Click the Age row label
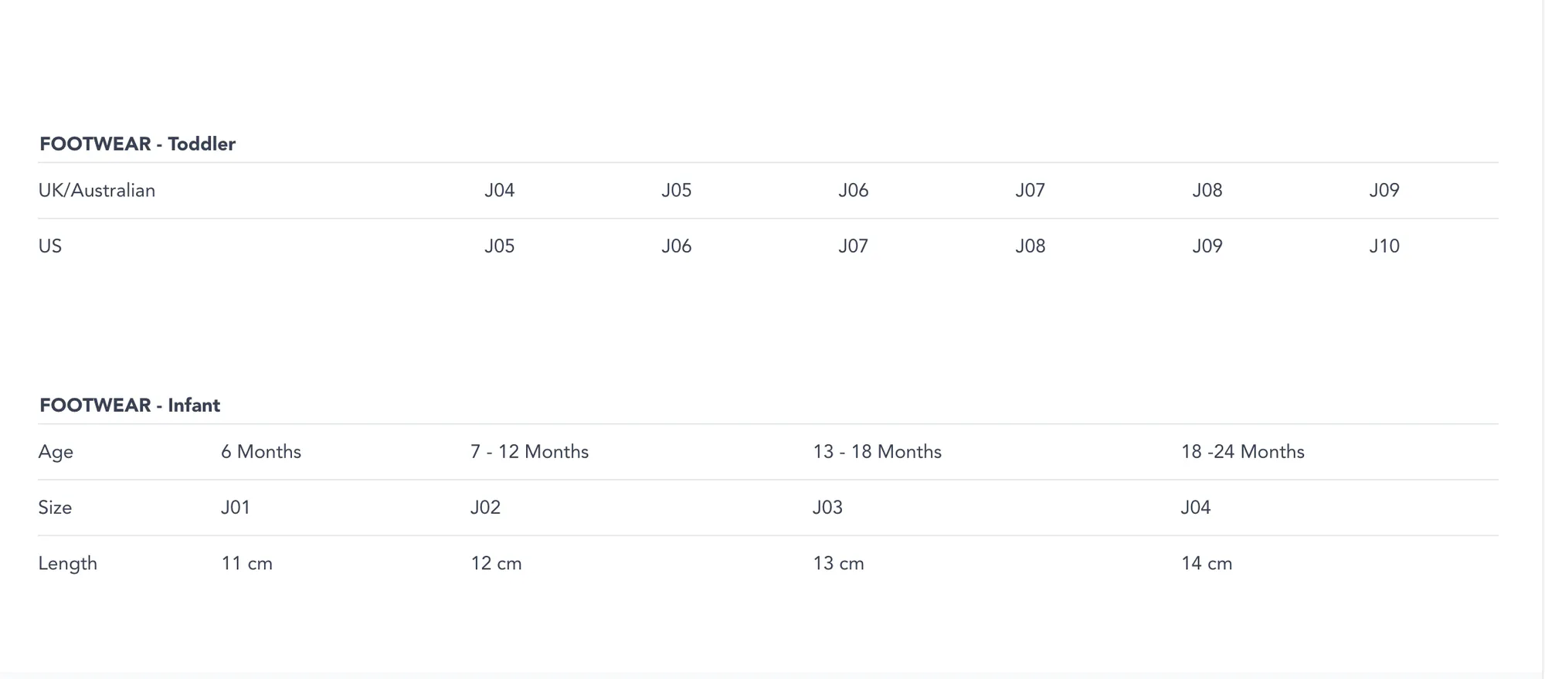 coord(56,452)
